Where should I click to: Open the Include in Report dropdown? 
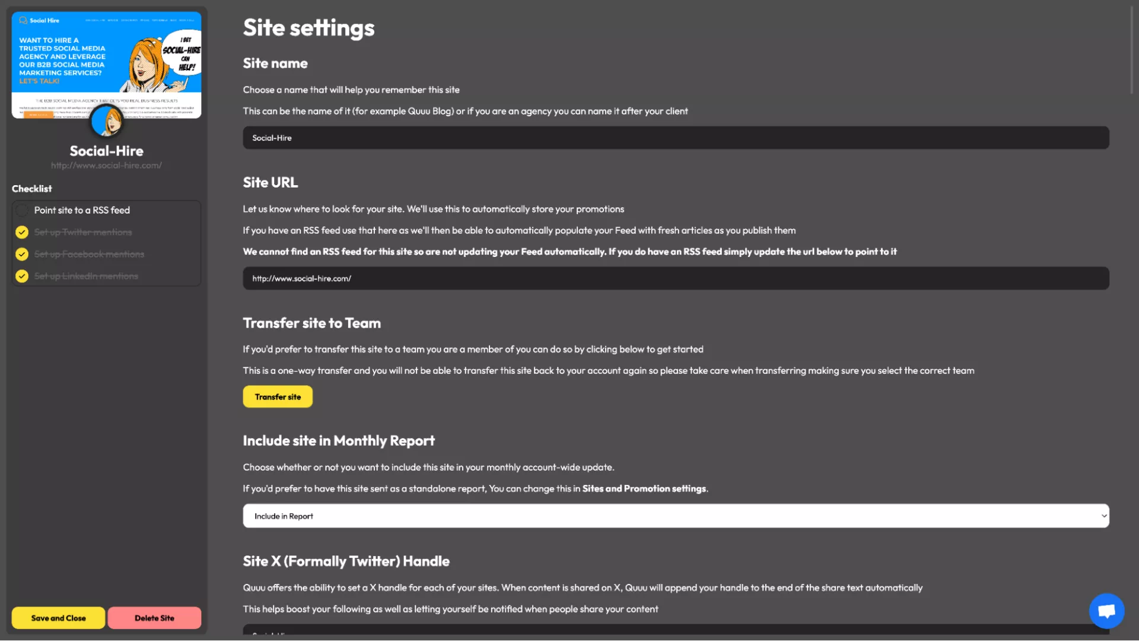click(675, 516)
